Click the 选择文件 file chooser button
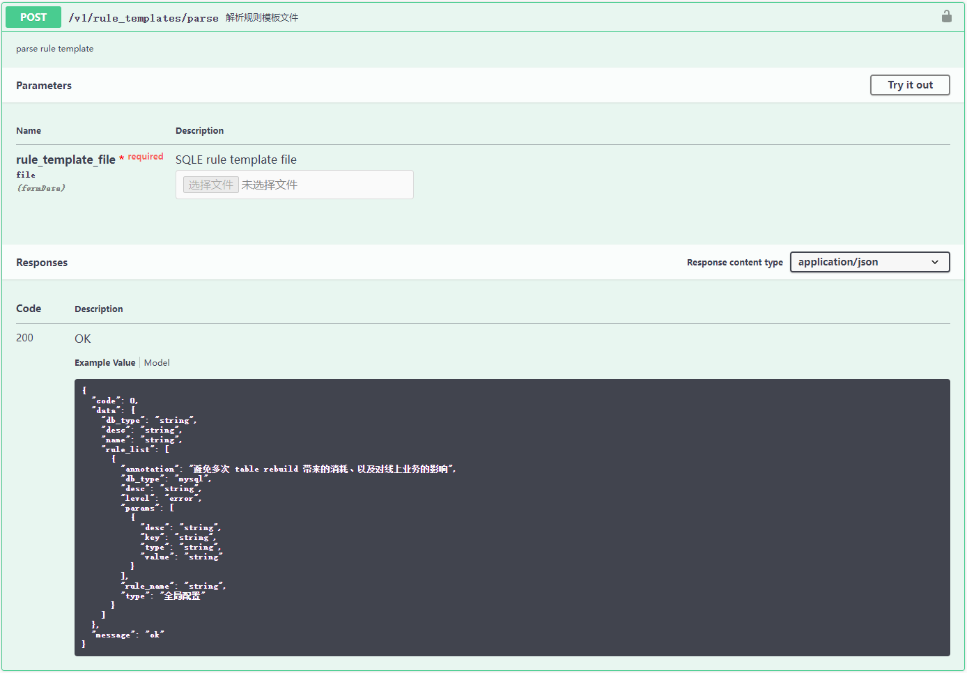 210,184
